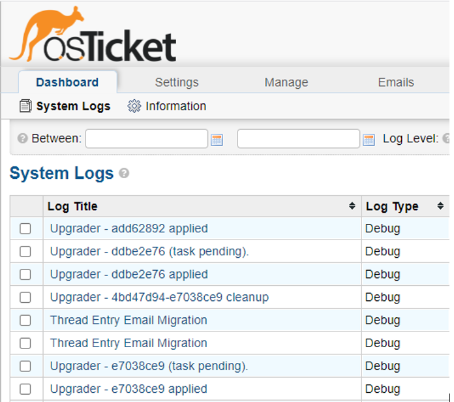Sort by Log Type column arrows
The width and height of the screenshot is (454, 402).
[440, 206]
